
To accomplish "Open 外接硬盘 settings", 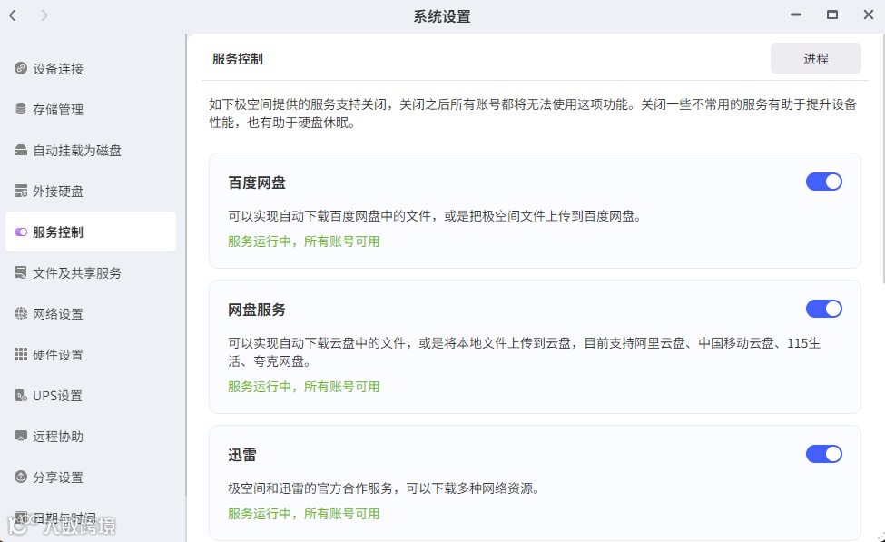I will point(90,191).
